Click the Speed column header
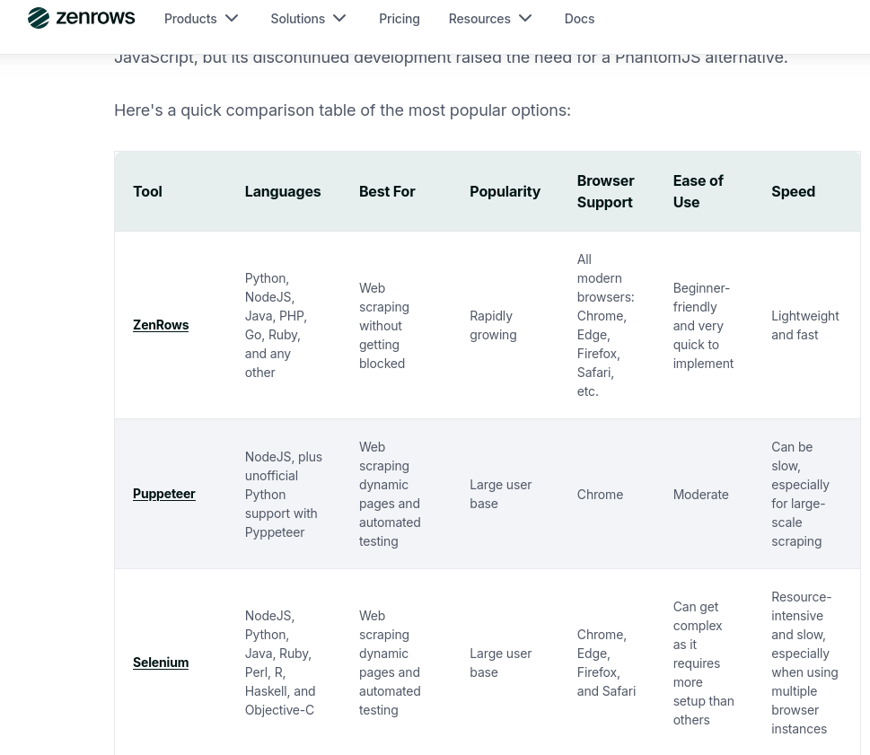This screenshot has height=755, width=870. (793, 191)
